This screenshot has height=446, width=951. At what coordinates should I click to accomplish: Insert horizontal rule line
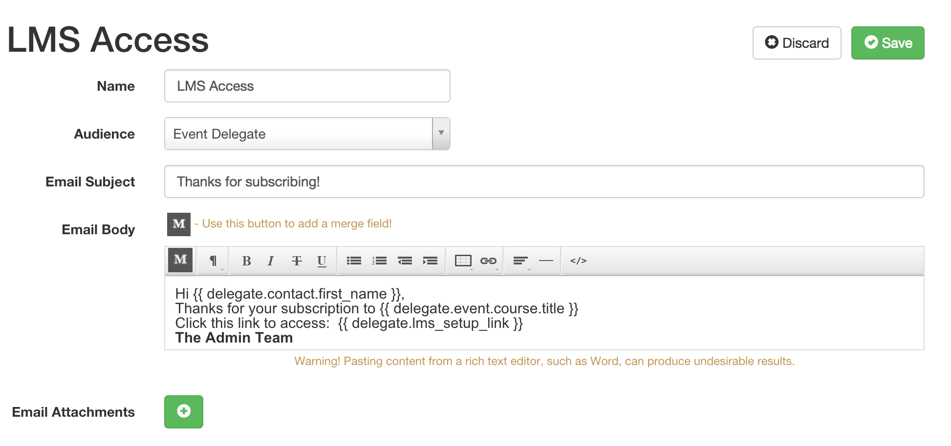click(x=546, y=261)
